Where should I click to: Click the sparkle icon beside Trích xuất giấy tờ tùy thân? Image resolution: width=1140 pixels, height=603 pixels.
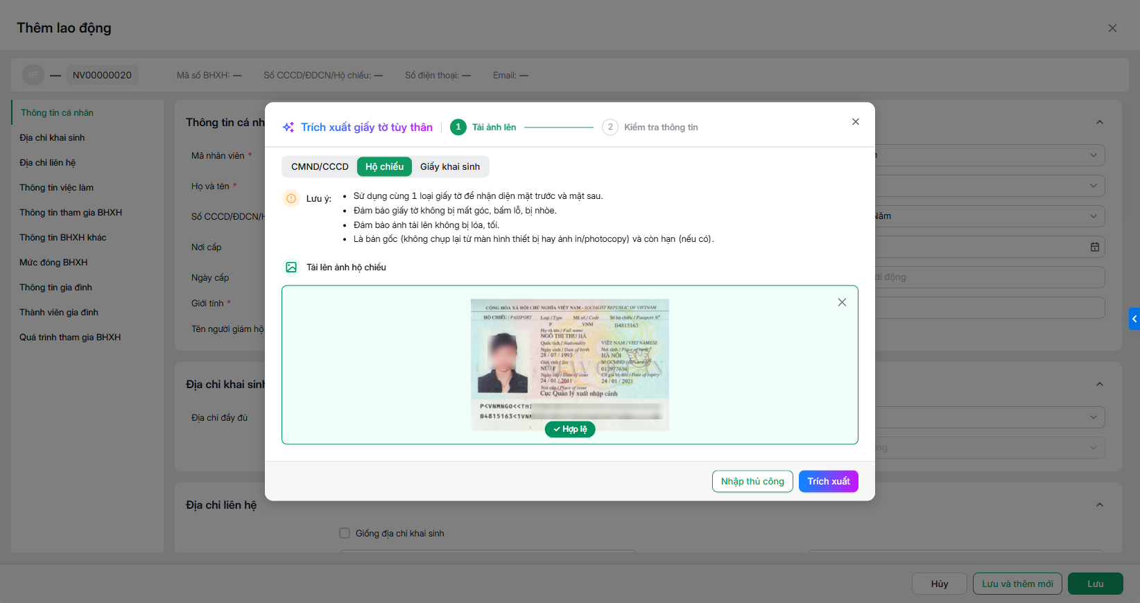click(288, 128)
